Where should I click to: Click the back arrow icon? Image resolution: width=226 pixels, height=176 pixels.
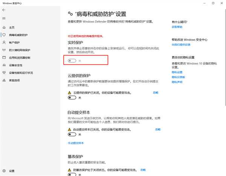tap(4, 10)
